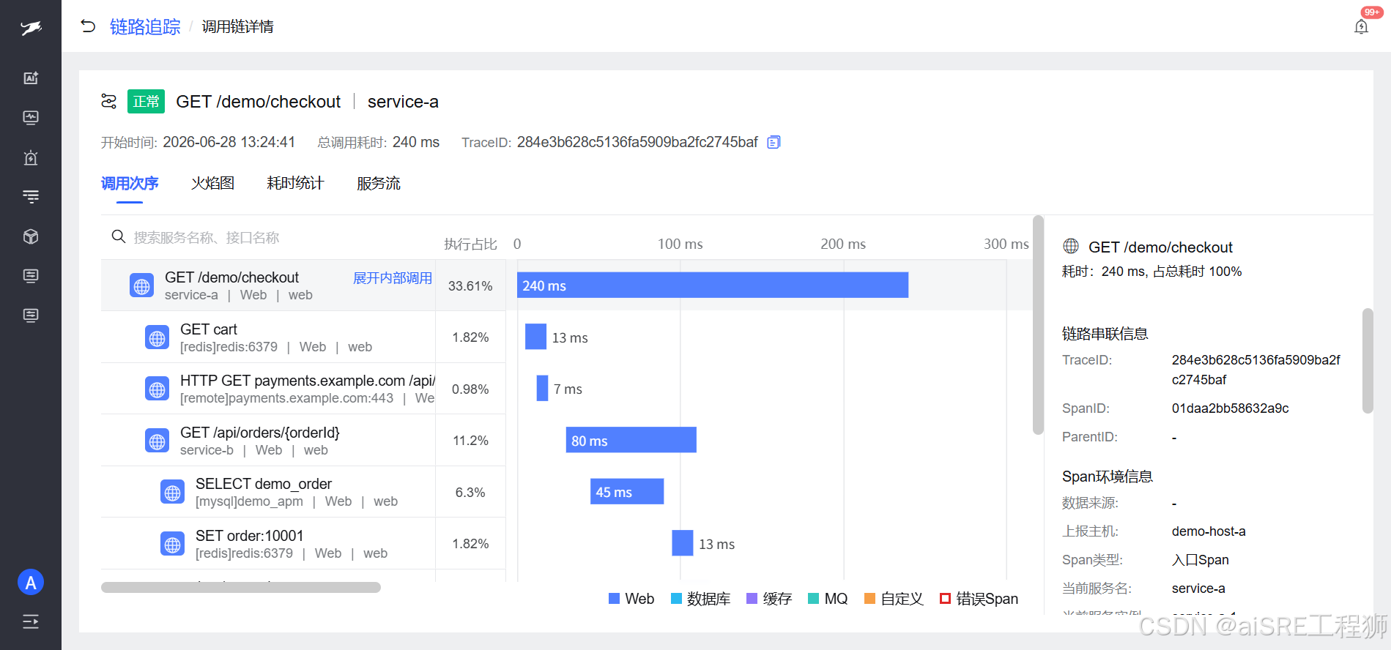Click the horizontal scrollbar under the span list
Image resolution: width=1391 pixels, height=650 pixels.
click(241, 587)
